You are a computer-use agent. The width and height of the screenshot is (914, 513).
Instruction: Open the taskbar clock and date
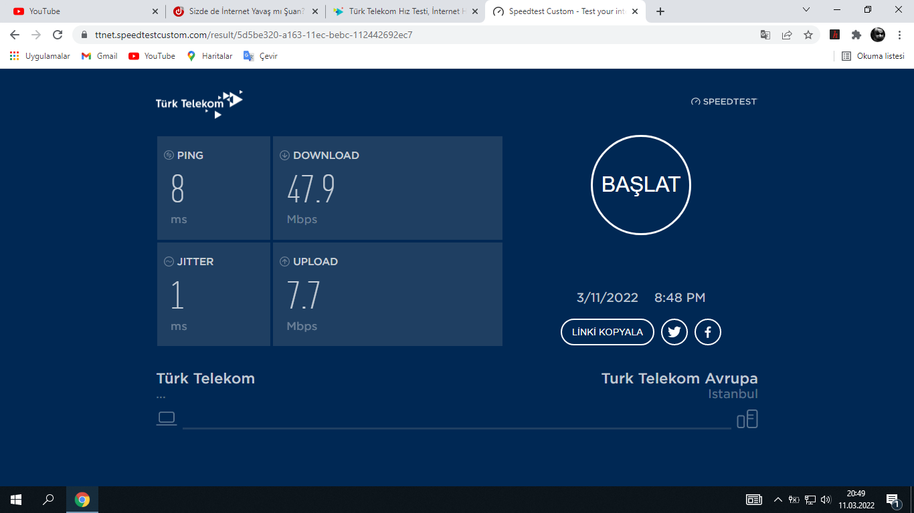click(x=856, y=500)
